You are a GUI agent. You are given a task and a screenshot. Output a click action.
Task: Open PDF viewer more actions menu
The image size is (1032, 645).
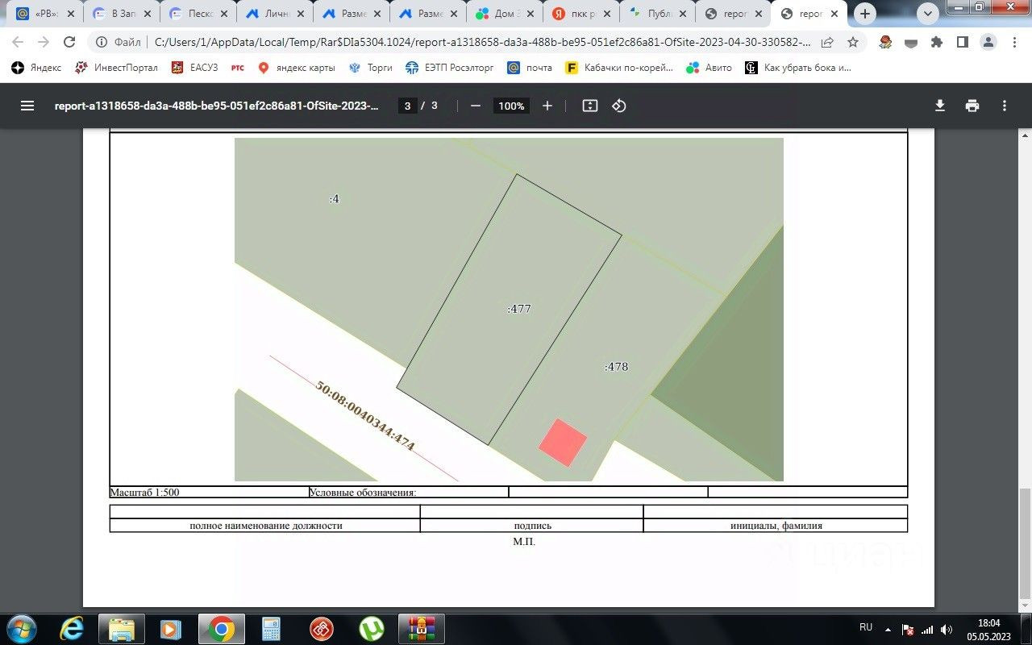click(1005, 106)
